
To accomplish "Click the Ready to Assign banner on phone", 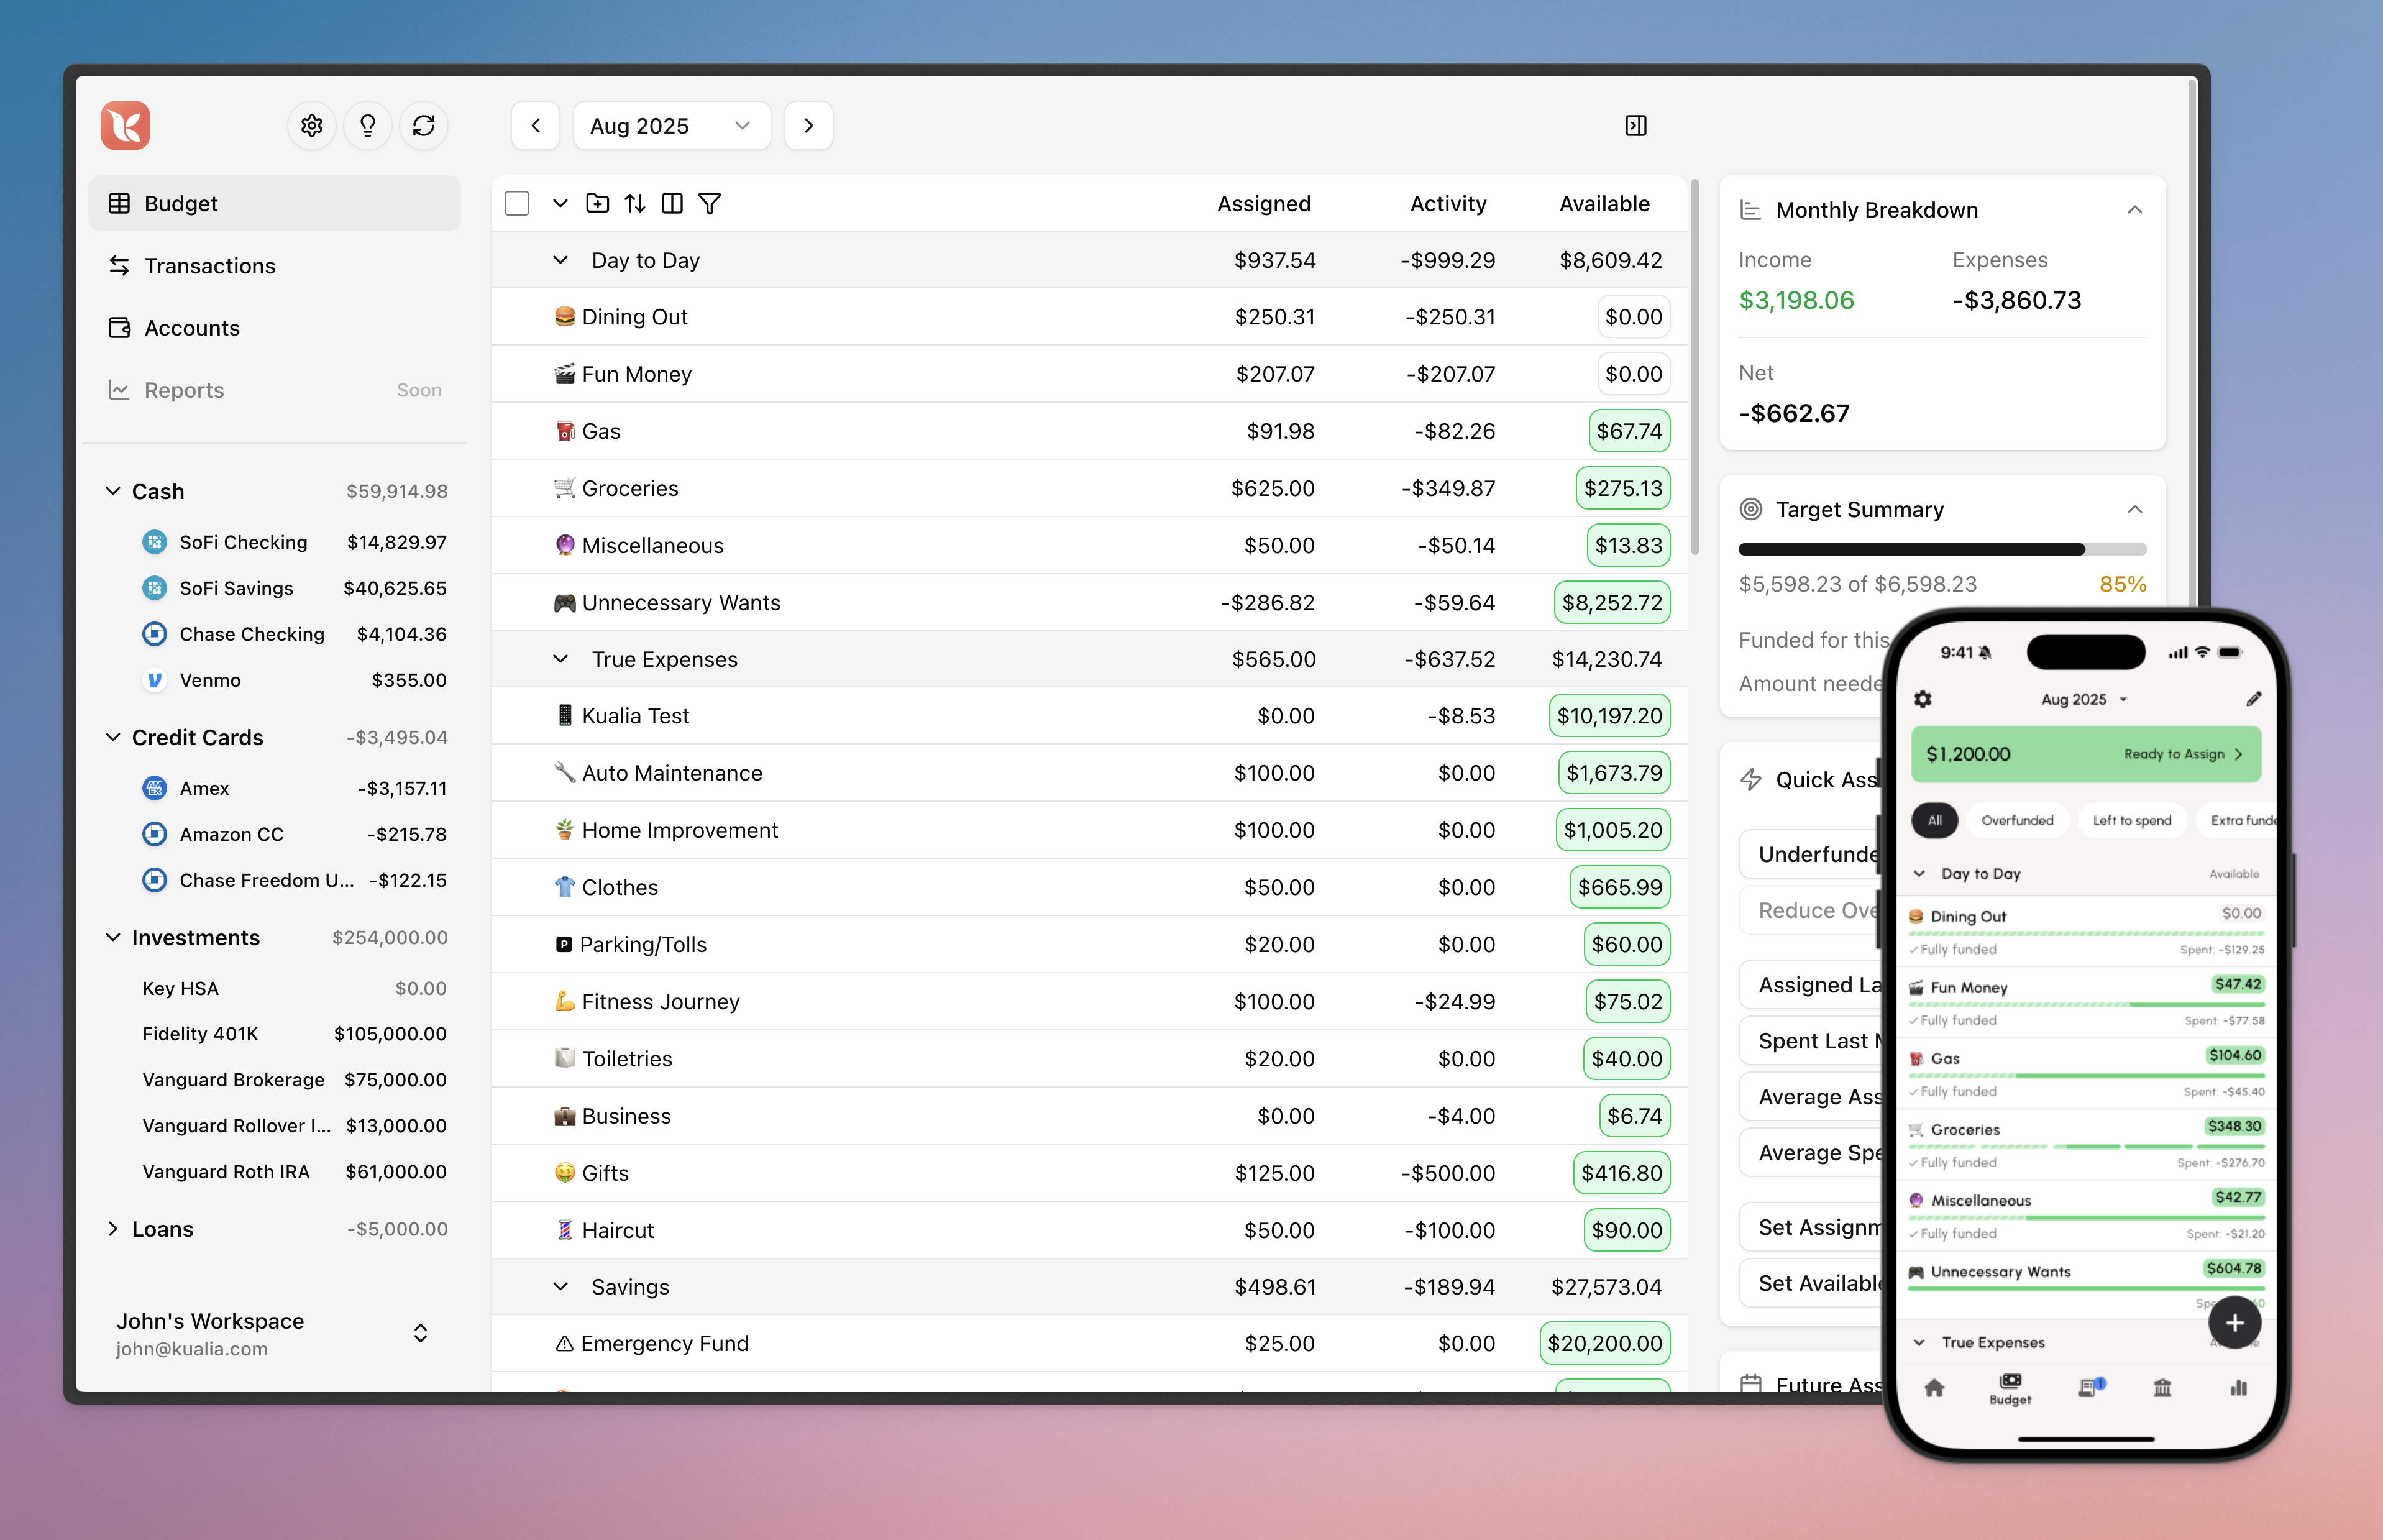I will coord(2085,754).
